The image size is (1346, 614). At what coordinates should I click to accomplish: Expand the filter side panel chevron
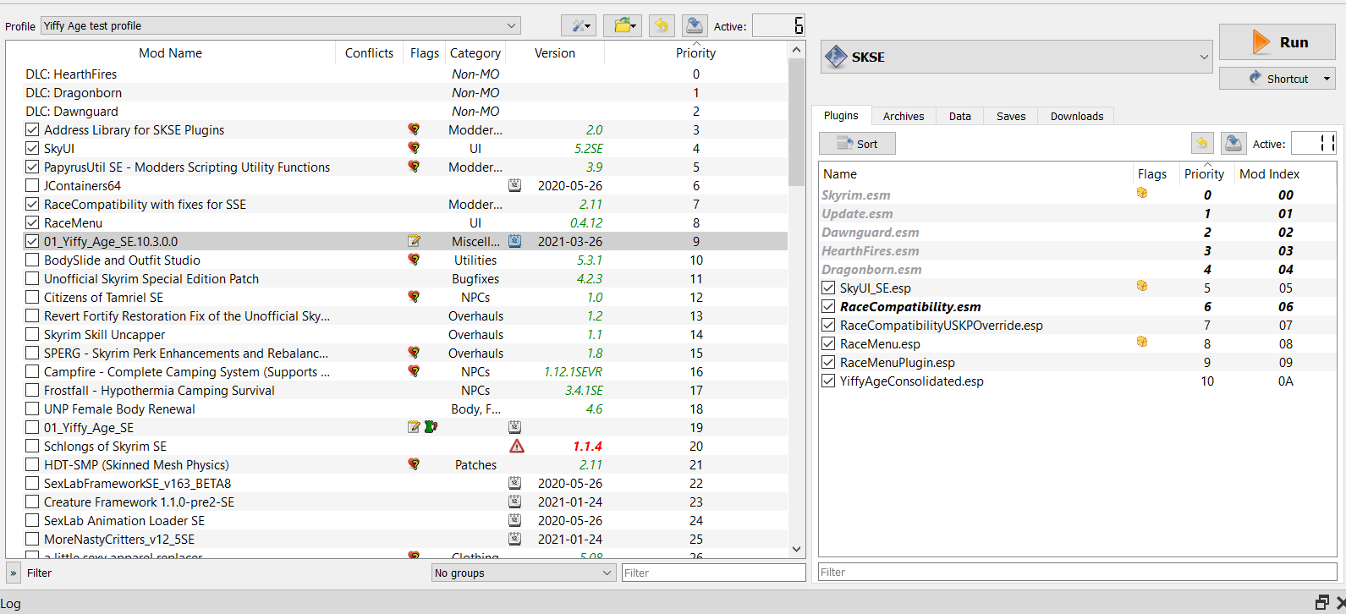(13, 573)
